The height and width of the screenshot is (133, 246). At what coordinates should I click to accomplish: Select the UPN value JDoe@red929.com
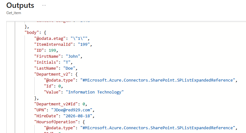(72, 110)
